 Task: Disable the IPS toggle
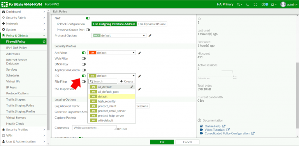click(84, 76)
